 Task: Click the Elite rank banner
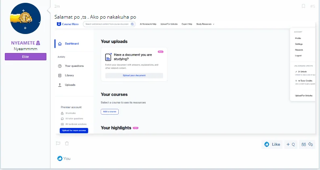click(x=25, y=57)
